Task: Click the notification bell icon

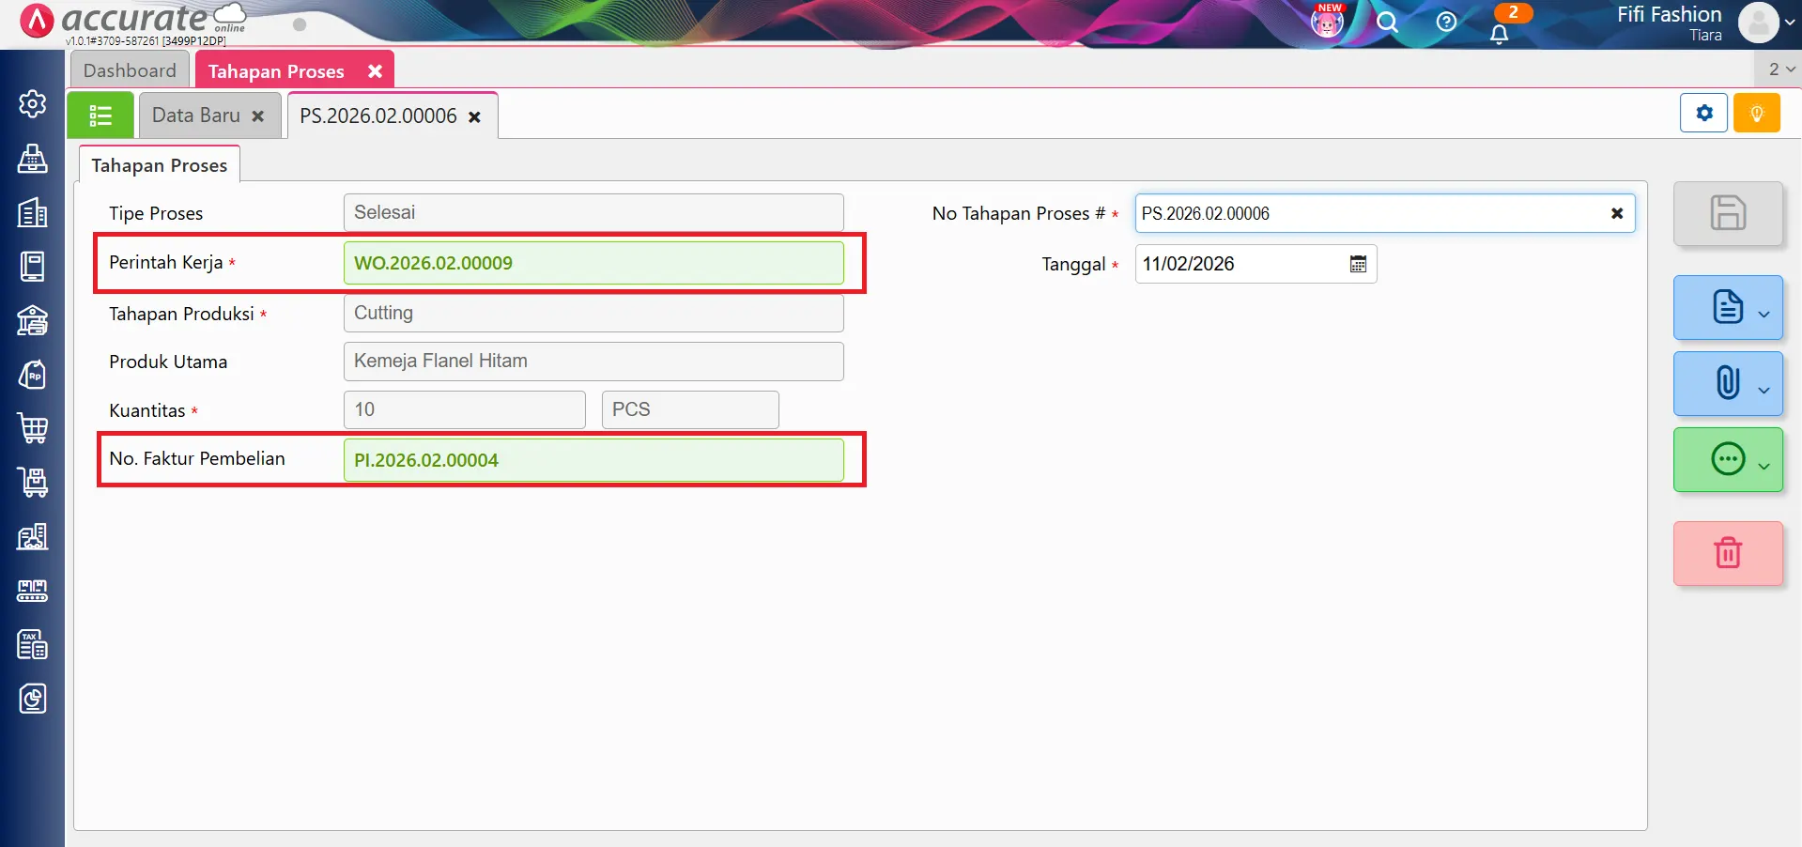Action: (1499, 34)
